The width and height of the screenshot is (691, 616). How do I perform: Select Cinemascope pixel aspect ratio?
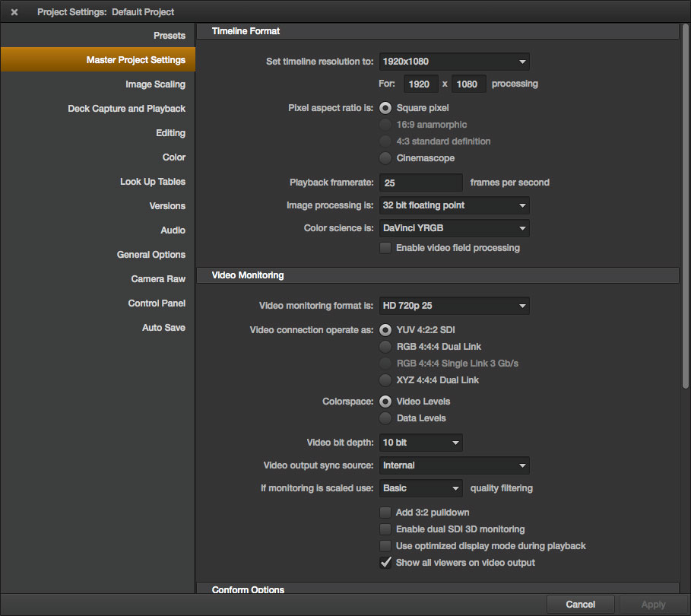tap(385, 158)
